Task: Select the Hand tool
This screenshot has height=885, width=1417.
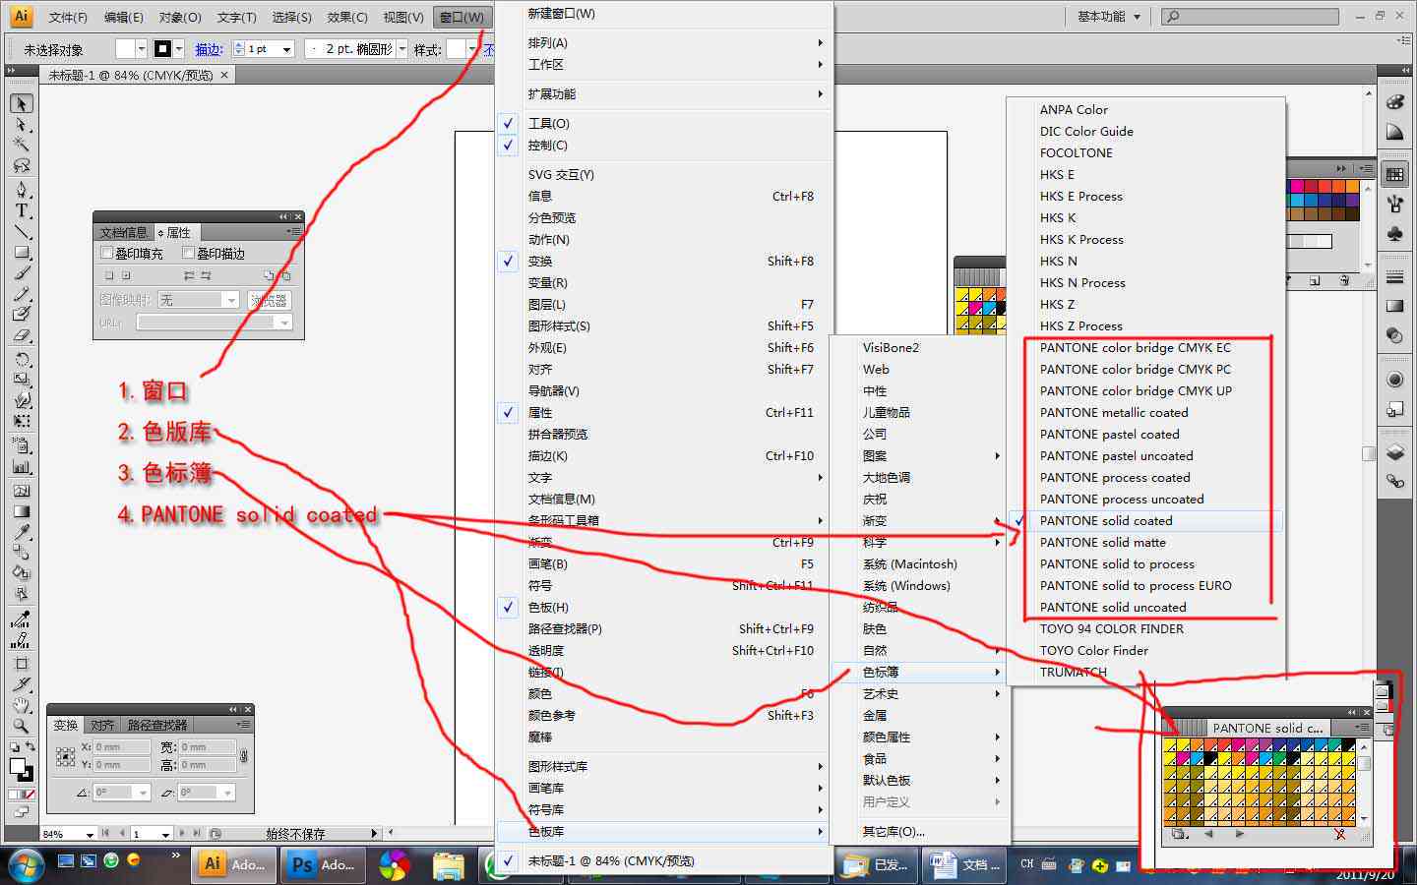Action: [21, 706]
